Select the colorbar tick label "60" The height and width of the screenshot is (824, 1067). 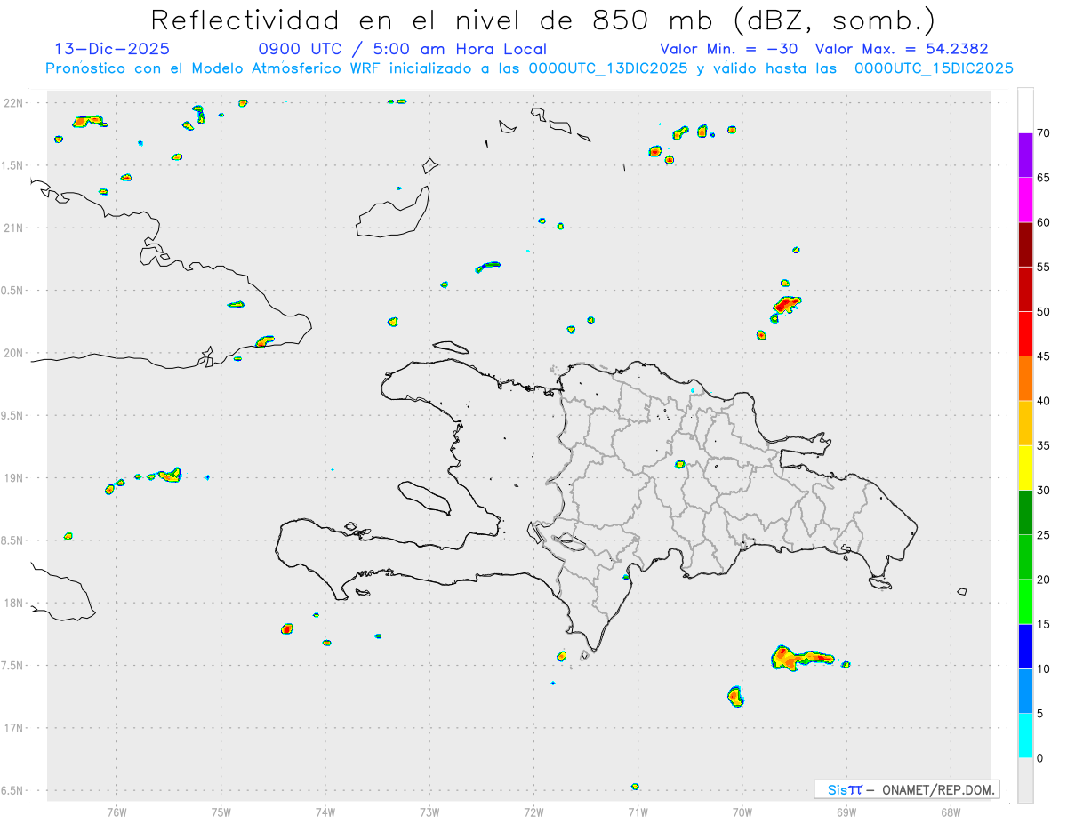1043,222
